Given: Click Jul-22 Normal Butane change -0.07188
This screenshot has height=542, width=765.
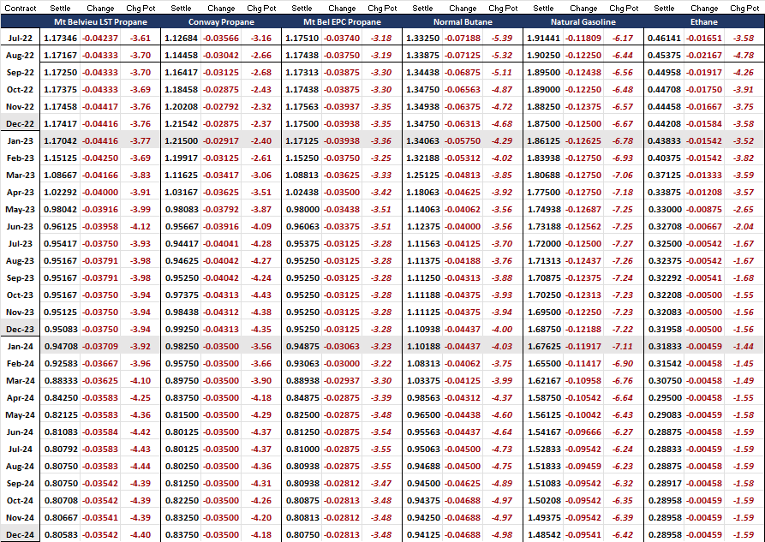Looking at the screenshot, I should 463,38.
